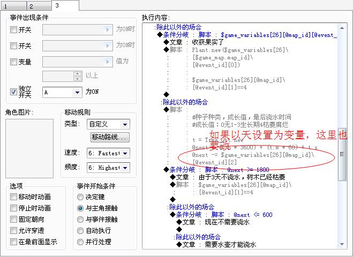Select the 脚本 line under 由于3天不浇水

tap(231, 185)
